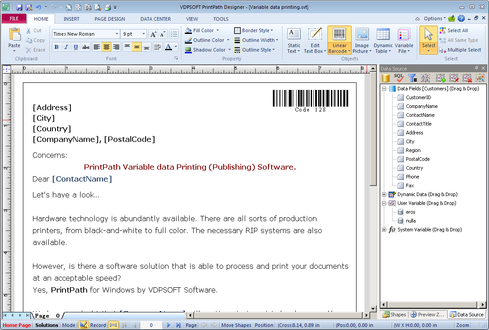Screen dimensions: 489x330
Task: Click the SQL check icon
Action: coord(399,78)
